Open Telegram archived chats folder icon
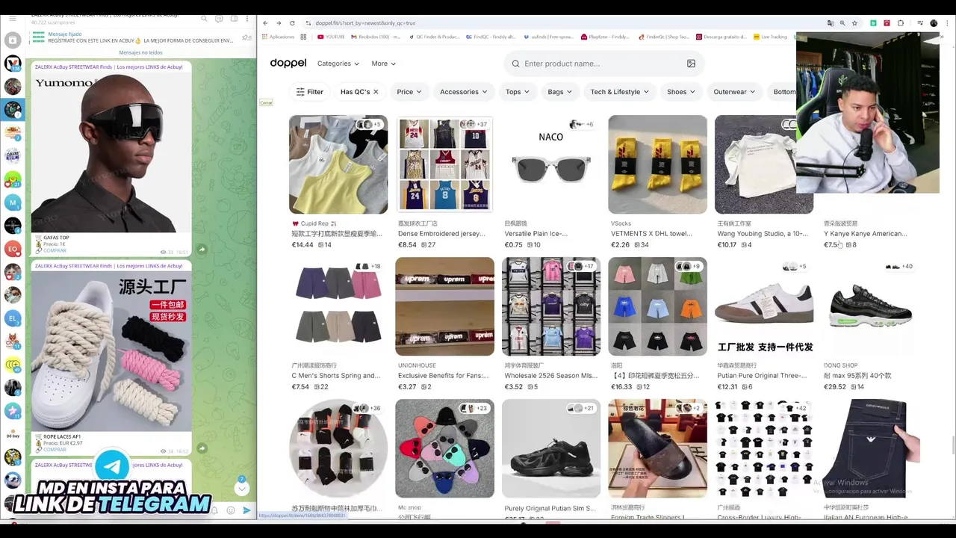 (12, 40)
